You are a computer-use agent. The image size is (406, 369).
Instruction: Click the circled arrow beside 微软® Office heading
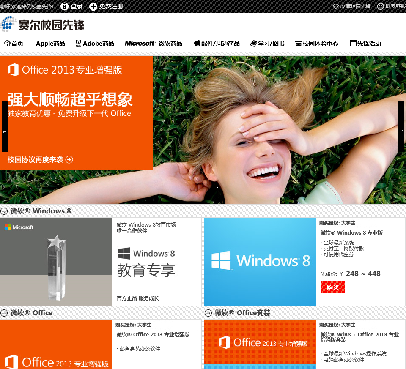[4, 313]
